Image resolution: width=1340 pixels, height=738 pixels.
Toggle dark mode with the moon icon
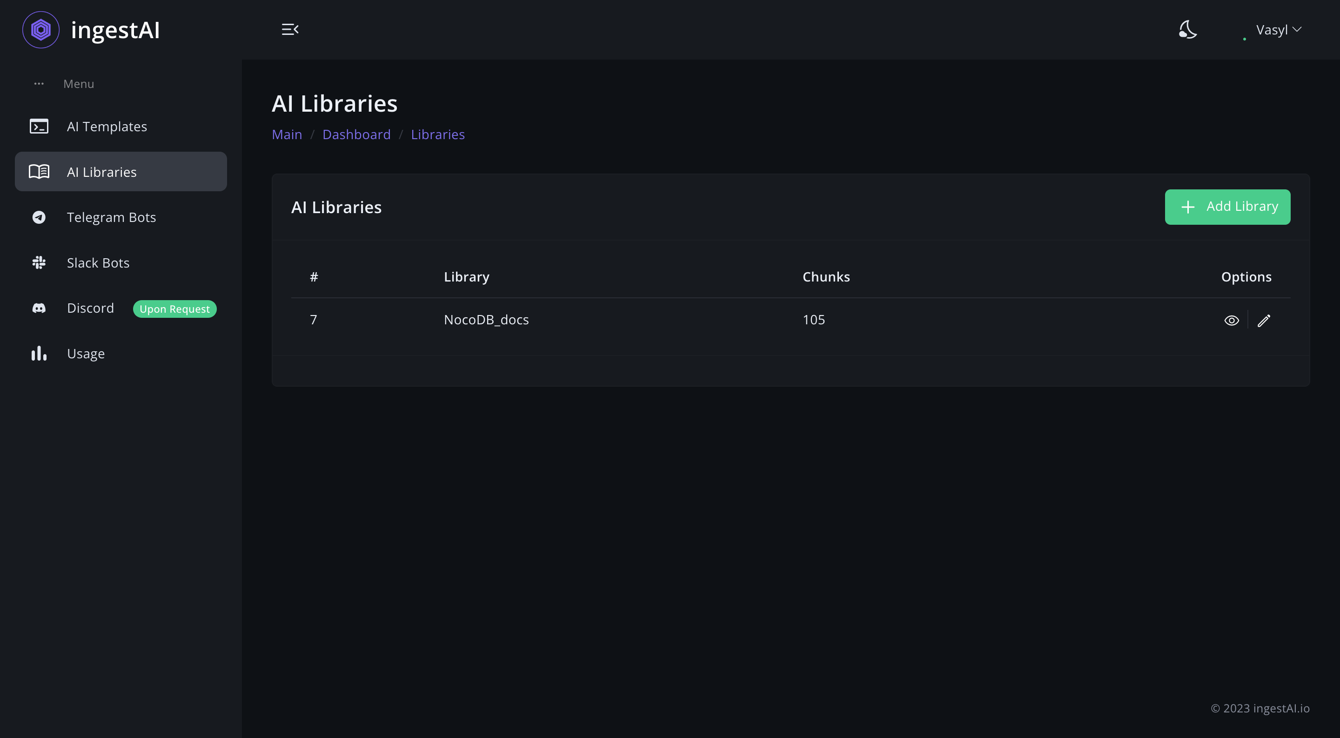click(x=1187, y=30)
